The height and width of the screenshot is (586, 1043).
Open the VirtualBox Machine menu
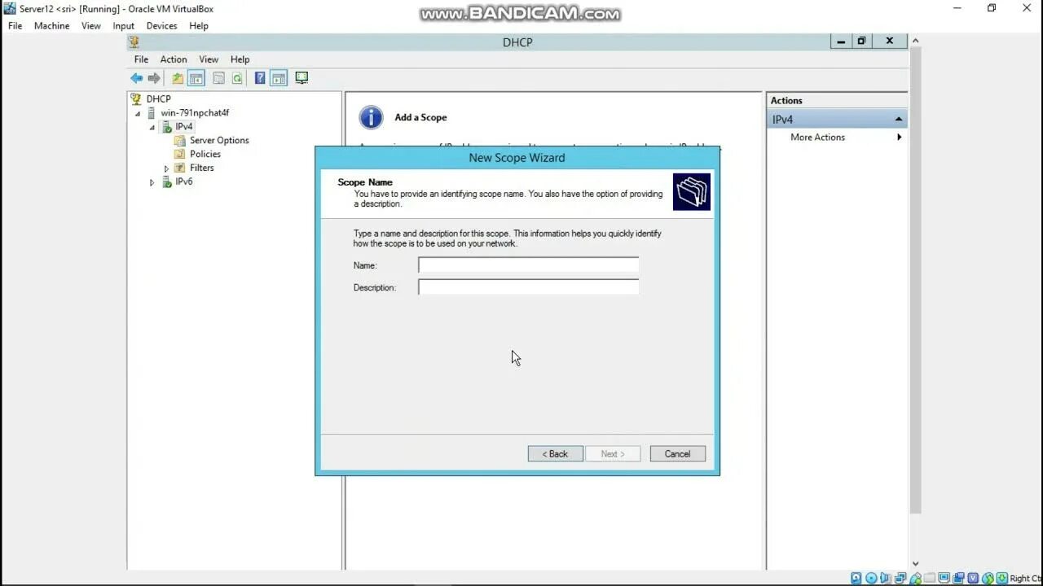coord(51,26)
